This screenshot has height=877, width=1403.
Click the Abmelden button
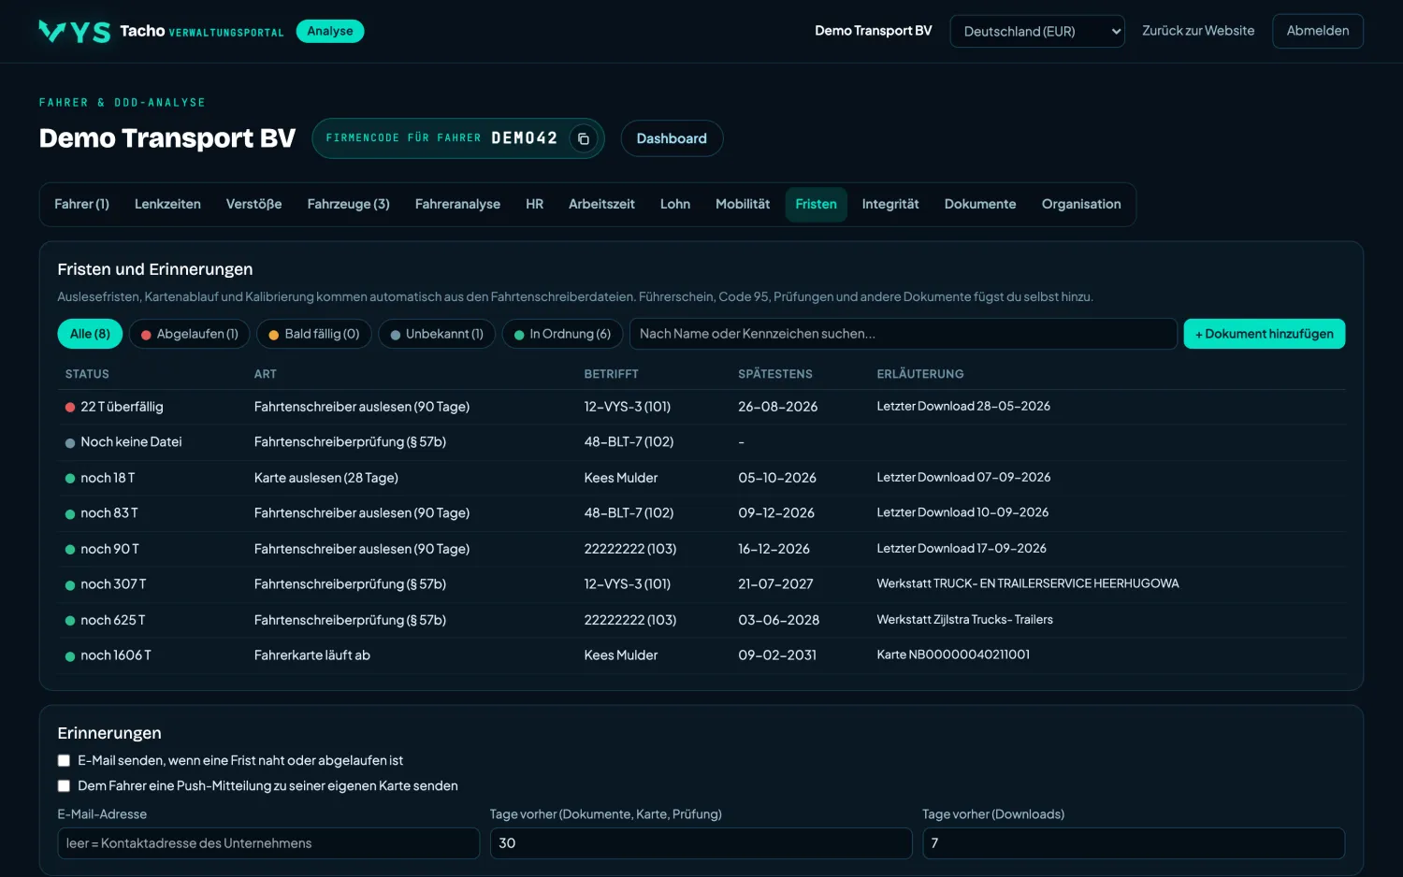[x=1318, y=31]
